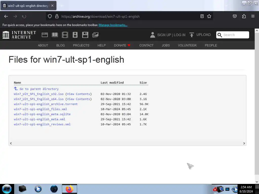Open the Firefox hamburger menu
Screen dimensions: 259x194
pyautogui.click(x=253, y=16)
